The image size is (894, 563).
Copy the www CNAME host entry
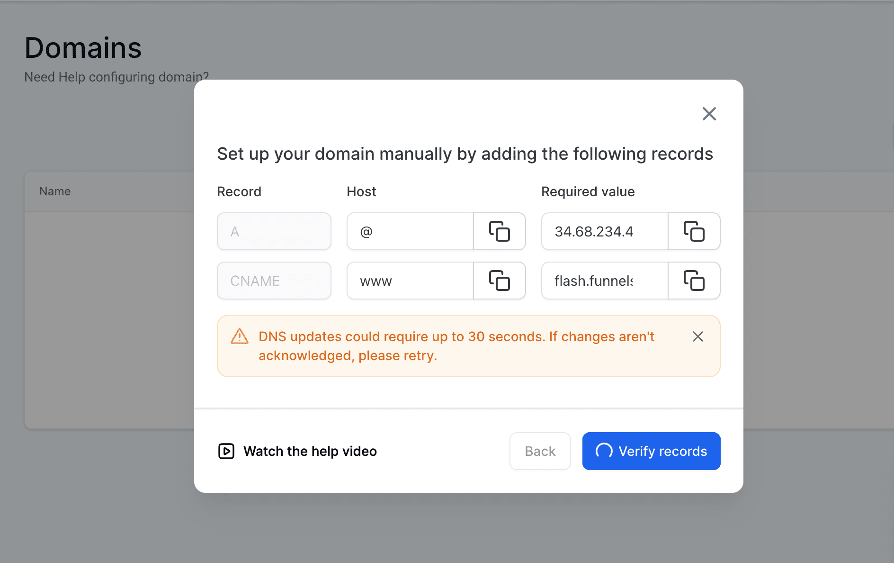tap(499, 281)
